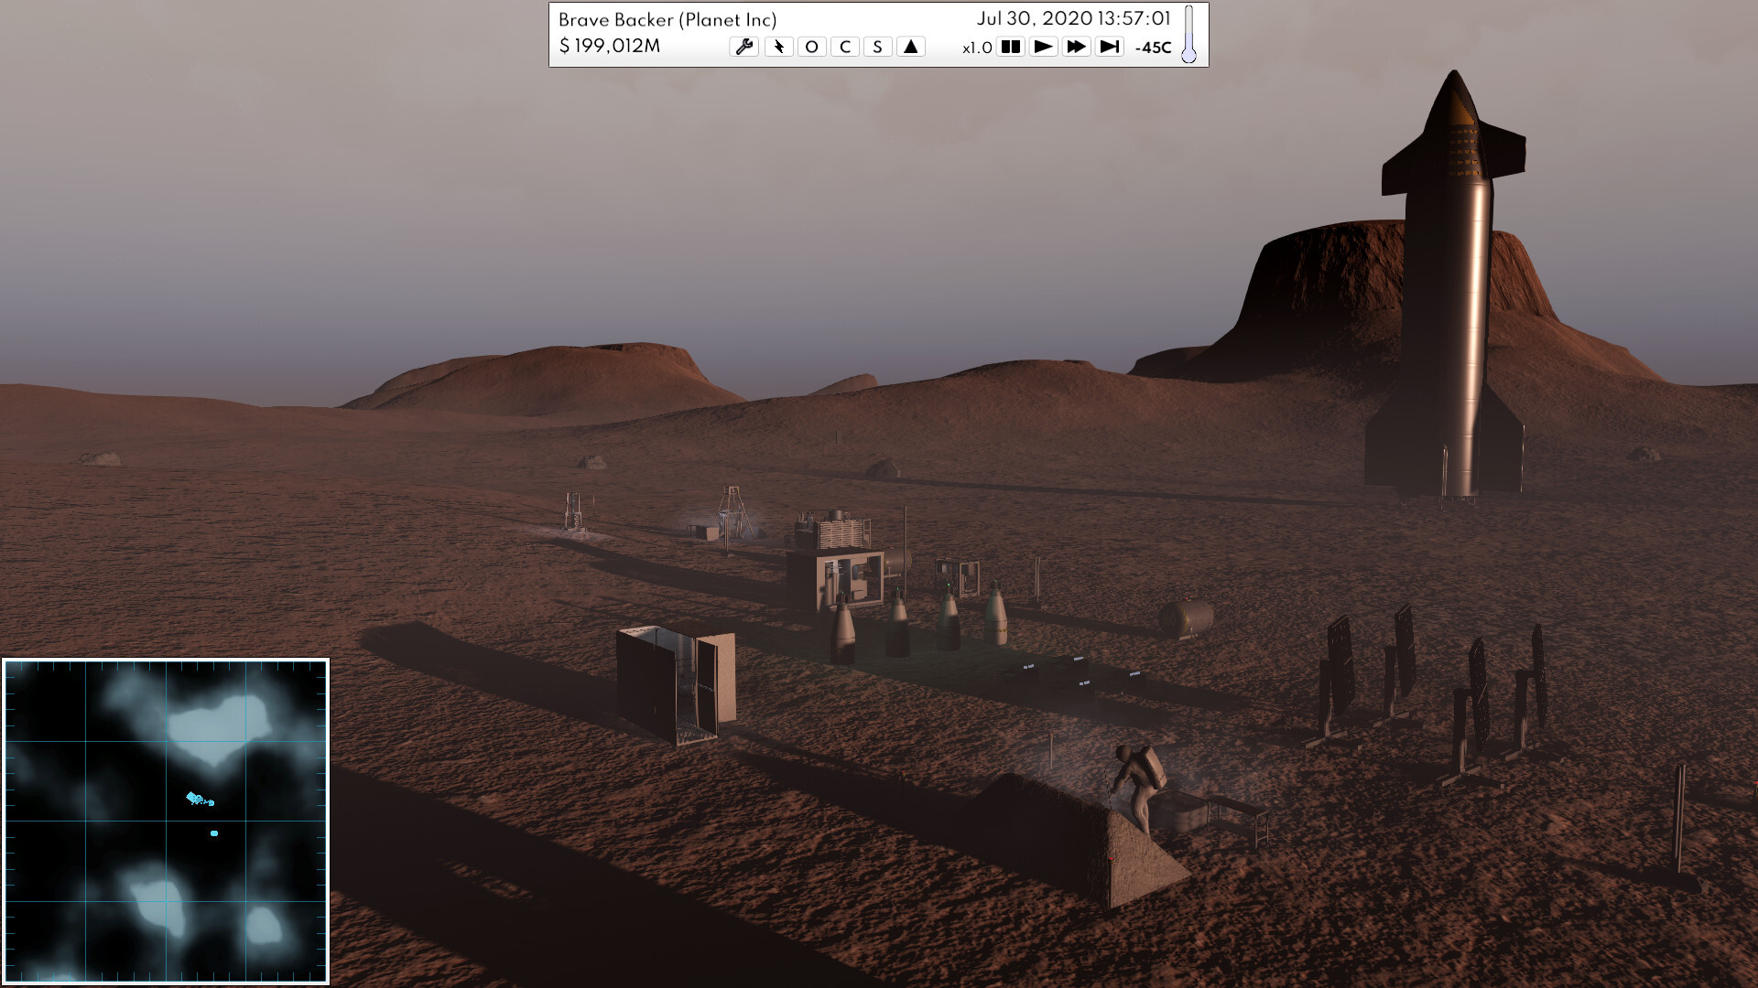Image resolution: width=1758 pixels, height=988 pixels.
Task: Pause the simulation
Action: (1010, 47)
